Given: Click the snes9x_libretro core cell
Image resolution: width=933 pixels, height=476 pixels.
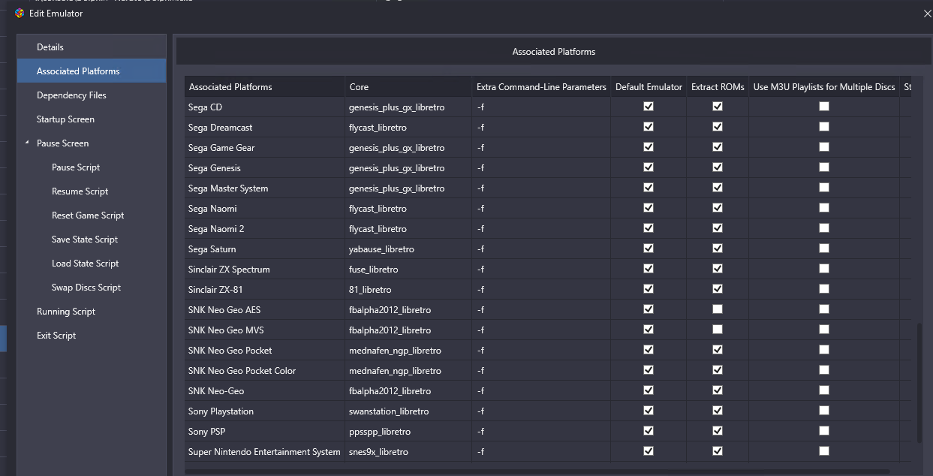Looking at the screenshot, I should (408, 452).
